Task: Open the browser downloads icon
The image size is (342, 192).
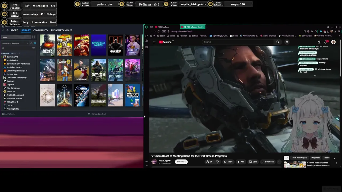Action: [335, 31]
